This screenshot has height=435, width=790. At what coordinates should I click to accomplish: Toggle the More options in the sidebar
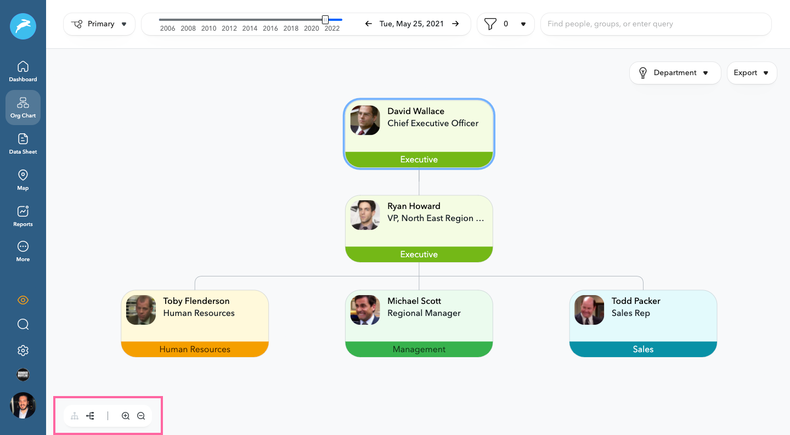pos(22,251)
